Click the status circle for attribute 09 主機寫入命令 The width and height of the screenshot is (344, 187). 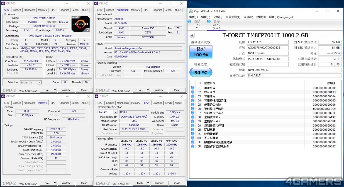[192, 121]
